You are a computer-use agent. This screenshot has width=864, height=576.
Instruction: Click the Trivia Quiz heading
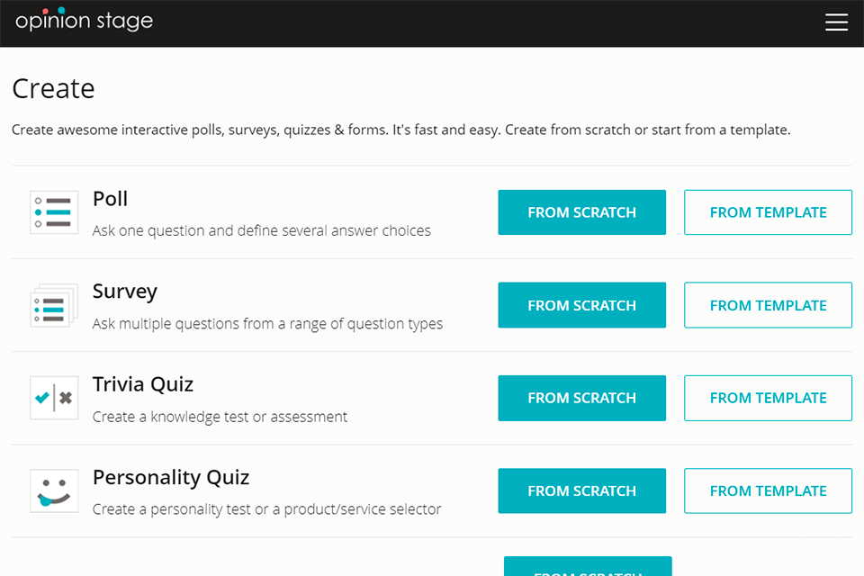point(143,384)
